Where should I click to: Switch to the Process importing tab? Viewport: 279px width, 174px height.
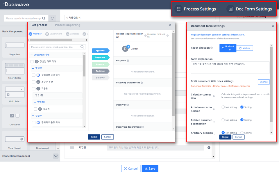click(68, 25)
